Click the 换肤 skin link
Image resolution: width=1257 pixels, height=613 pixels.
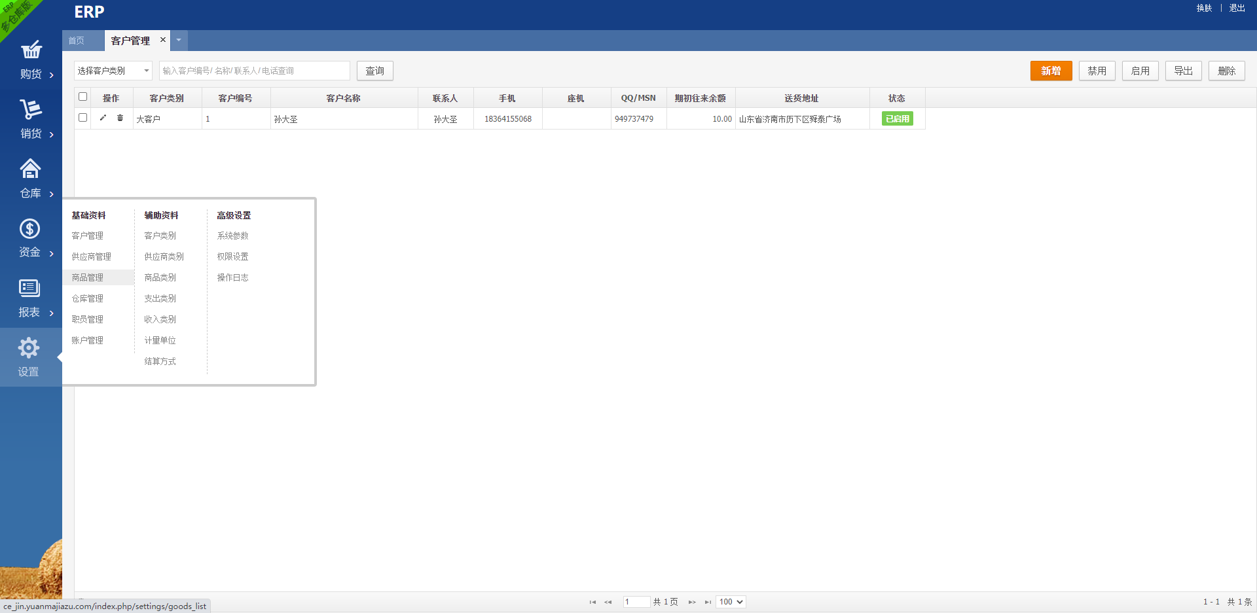[1205, 8]
